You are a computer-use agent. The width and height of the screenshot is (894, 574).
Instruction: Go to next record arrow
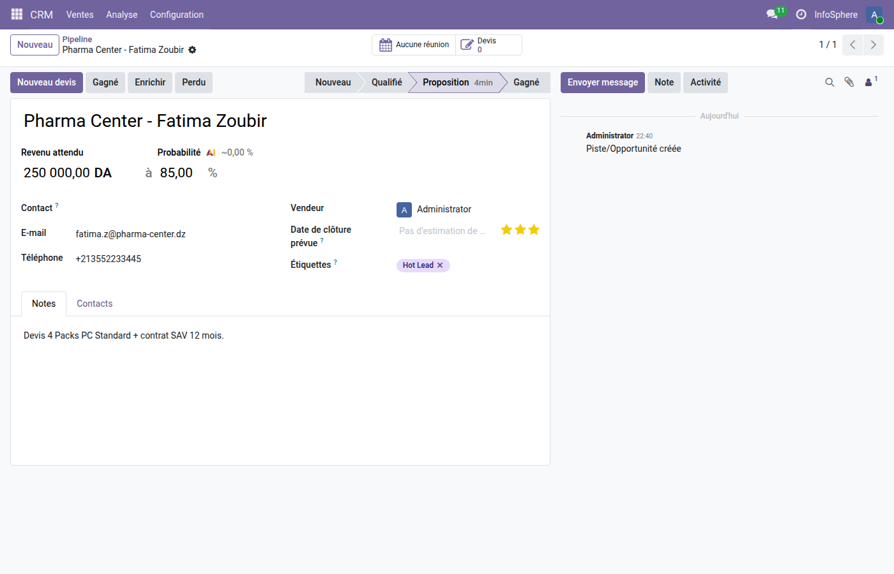coord(873,45)
